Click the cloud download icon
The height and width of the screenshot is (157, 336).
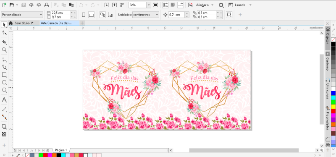pos(31,5)
